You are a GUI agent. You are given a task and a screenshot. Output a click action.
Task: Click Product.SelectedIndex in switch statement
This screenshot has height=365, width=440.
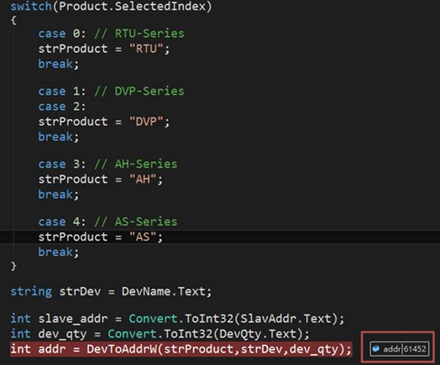pos(133,6)
